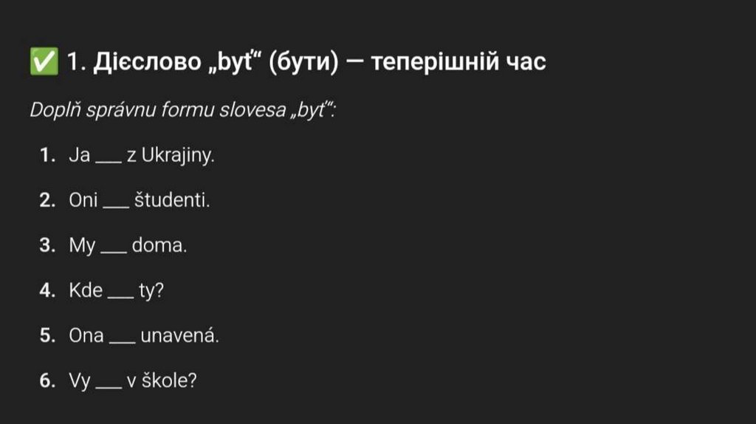Screen dimensions: 756x424
Task: Click the blank before "unavená"
Action: (122, 338)
